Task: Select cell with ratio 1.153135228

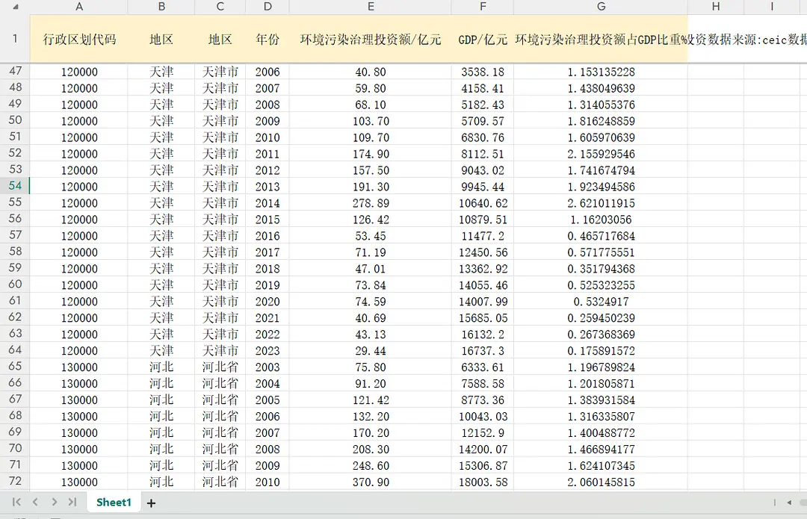Action: pyautogui.click(x=601, y=72)
